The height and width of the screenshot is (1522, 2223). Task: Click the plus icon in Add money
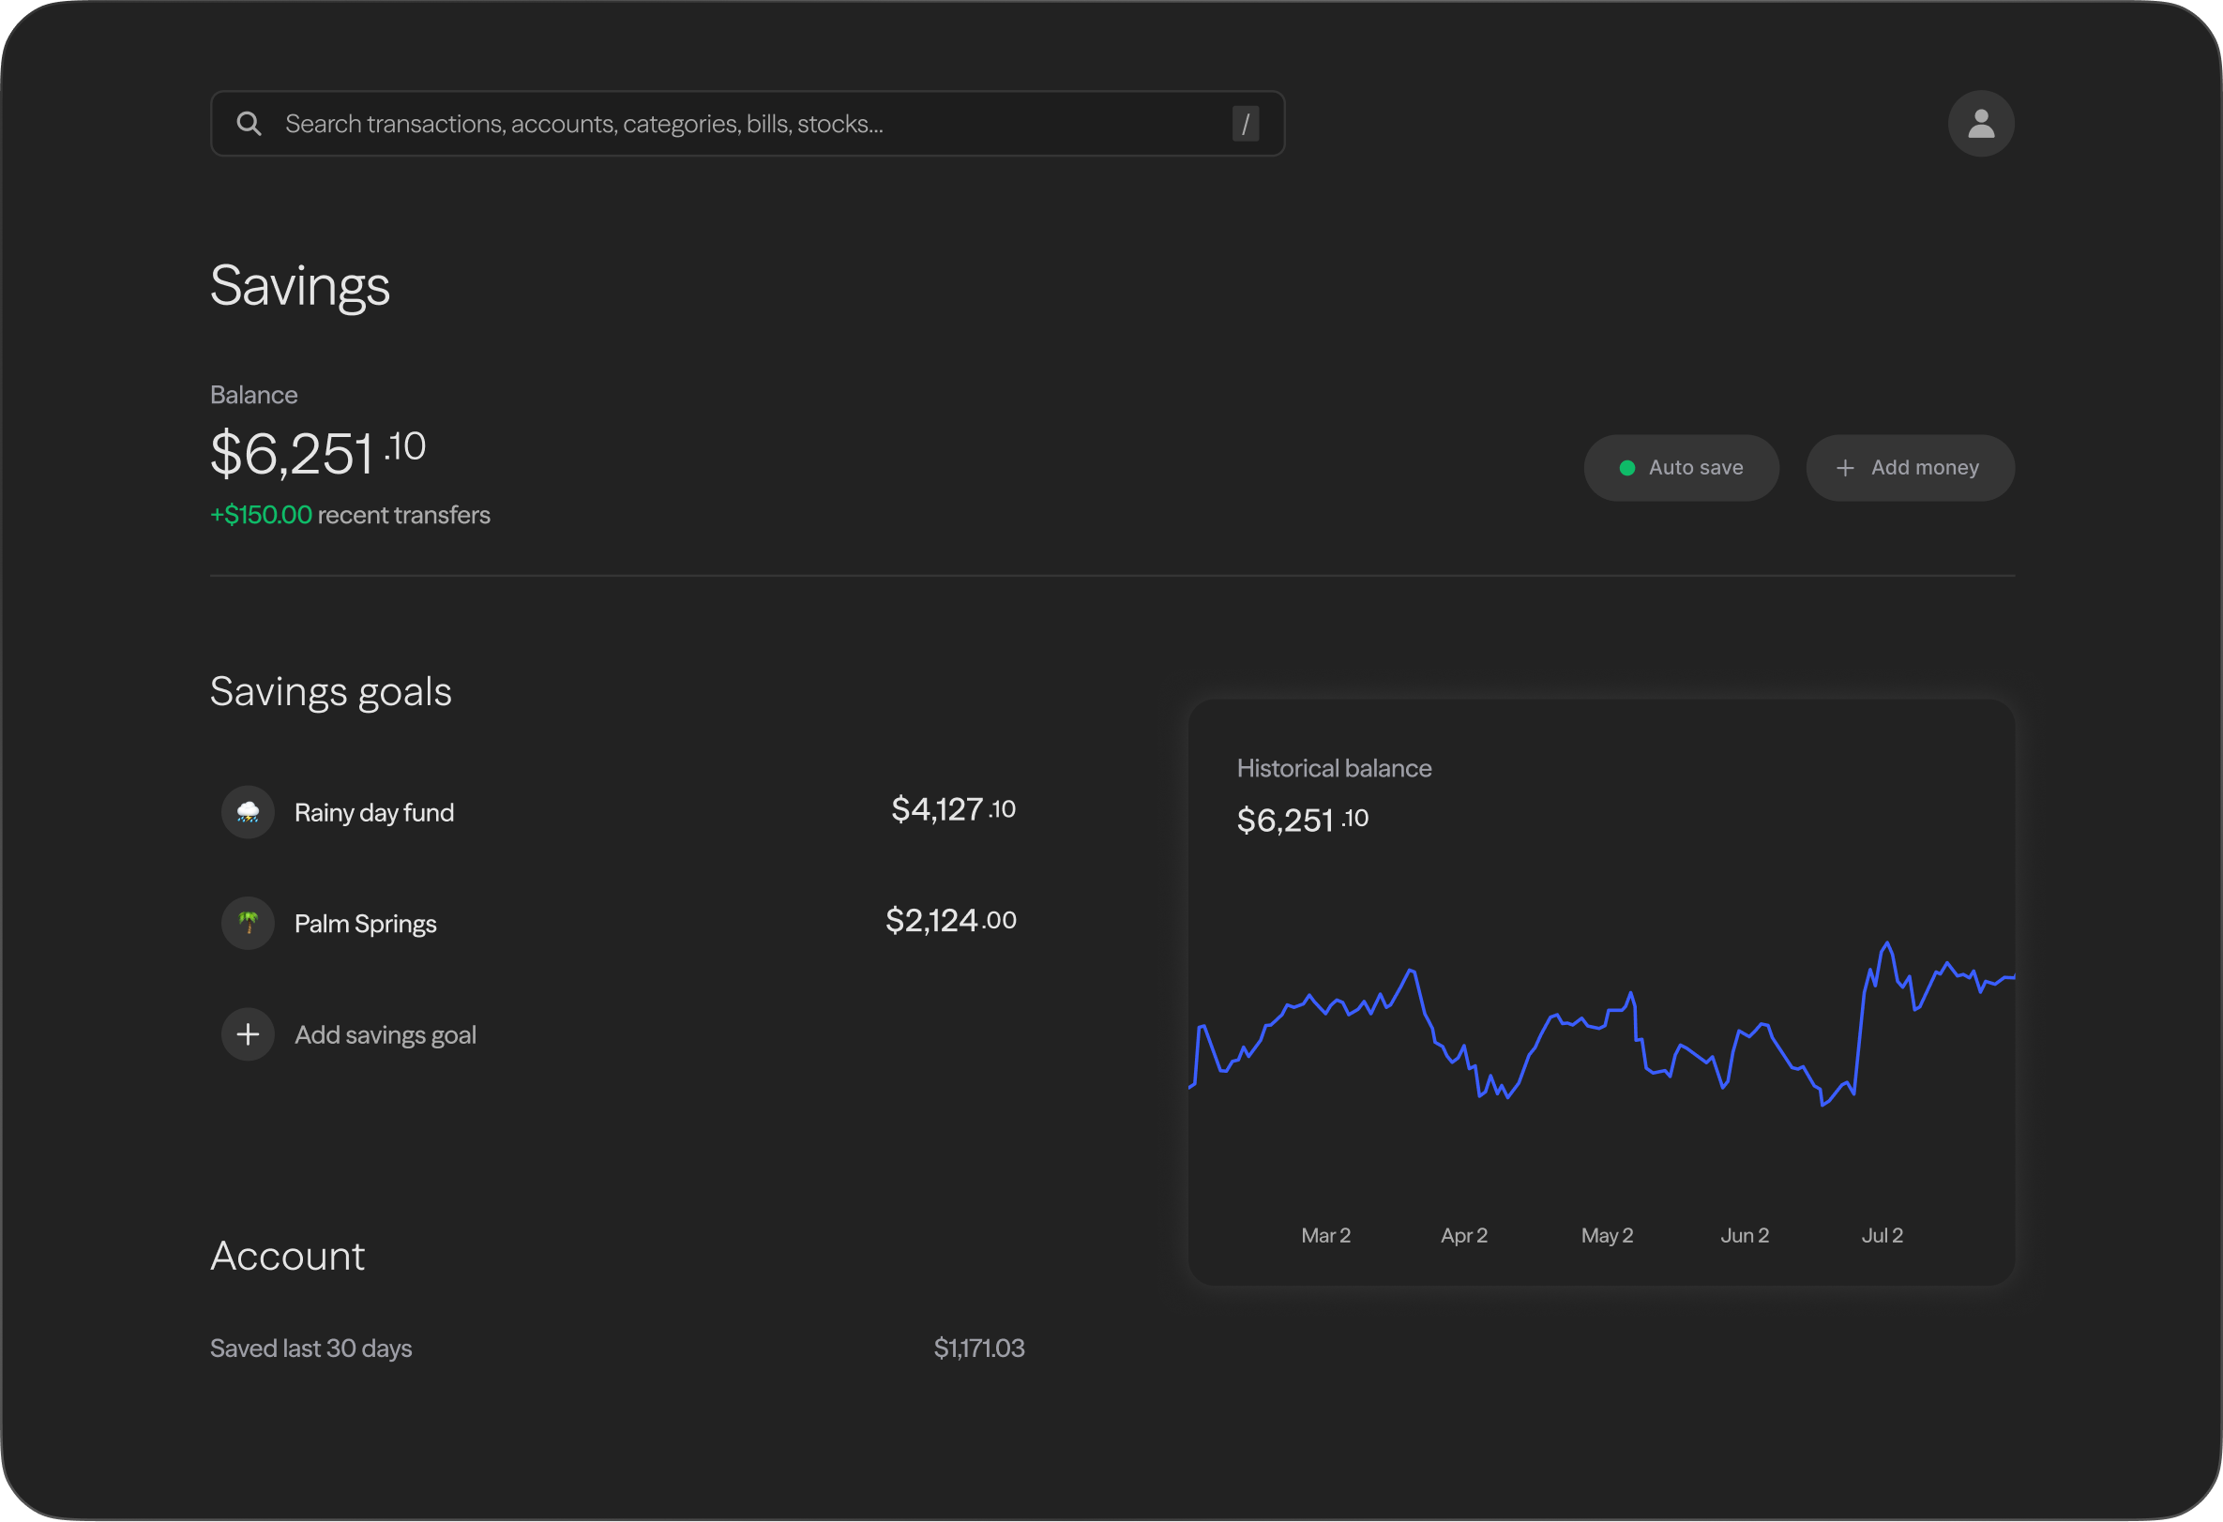click(1845, 468)
